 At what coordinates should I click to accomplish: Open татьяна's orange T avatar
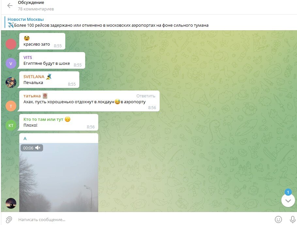pos(11,106)
